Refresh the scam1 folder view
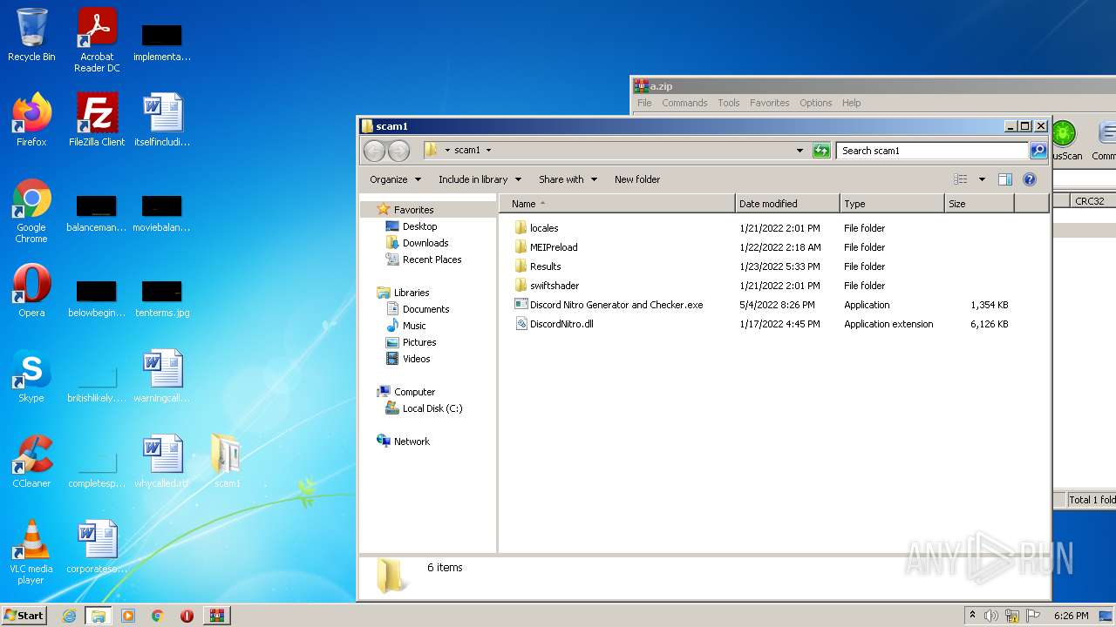The image size is (1116, 627). [821, 151]
